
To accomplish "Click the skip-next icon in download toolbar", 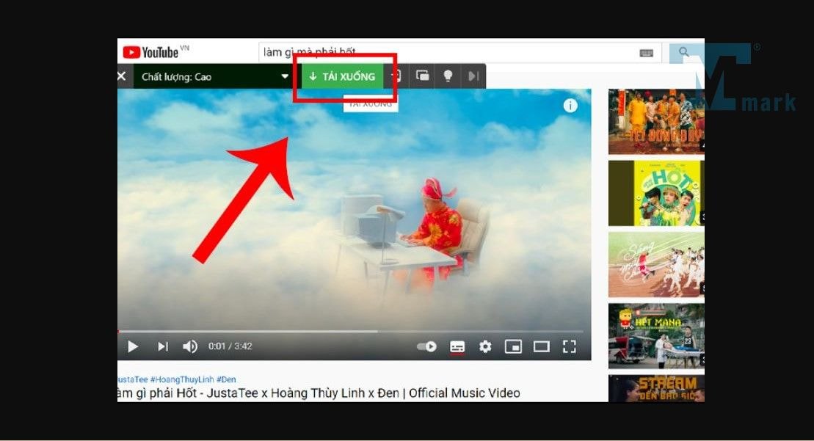I will (473, 76).
